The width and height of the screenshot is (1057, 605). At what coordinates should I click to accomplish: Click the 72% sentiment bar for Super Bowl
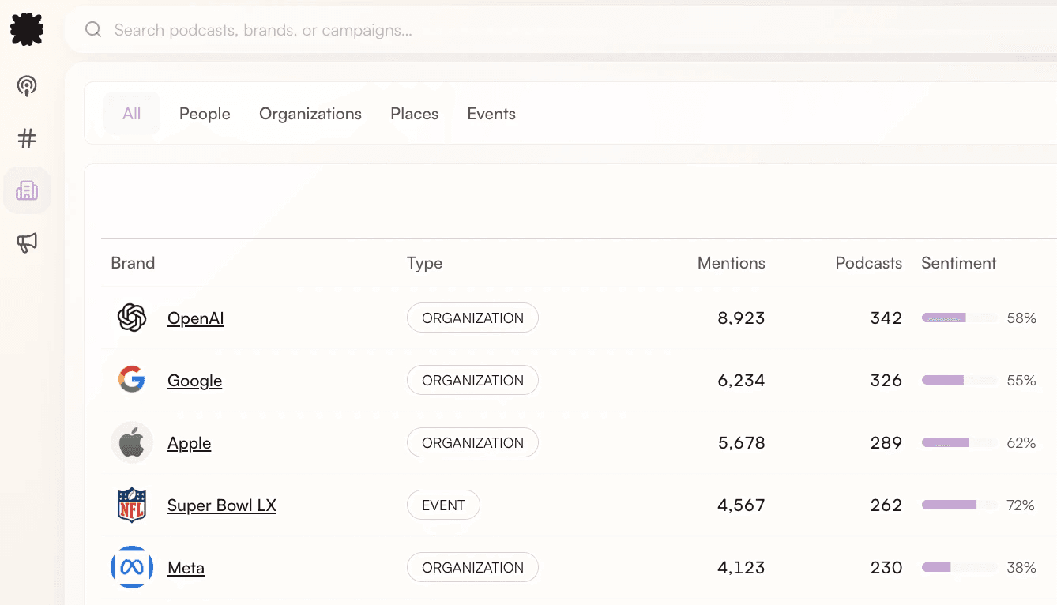(959, 505)
